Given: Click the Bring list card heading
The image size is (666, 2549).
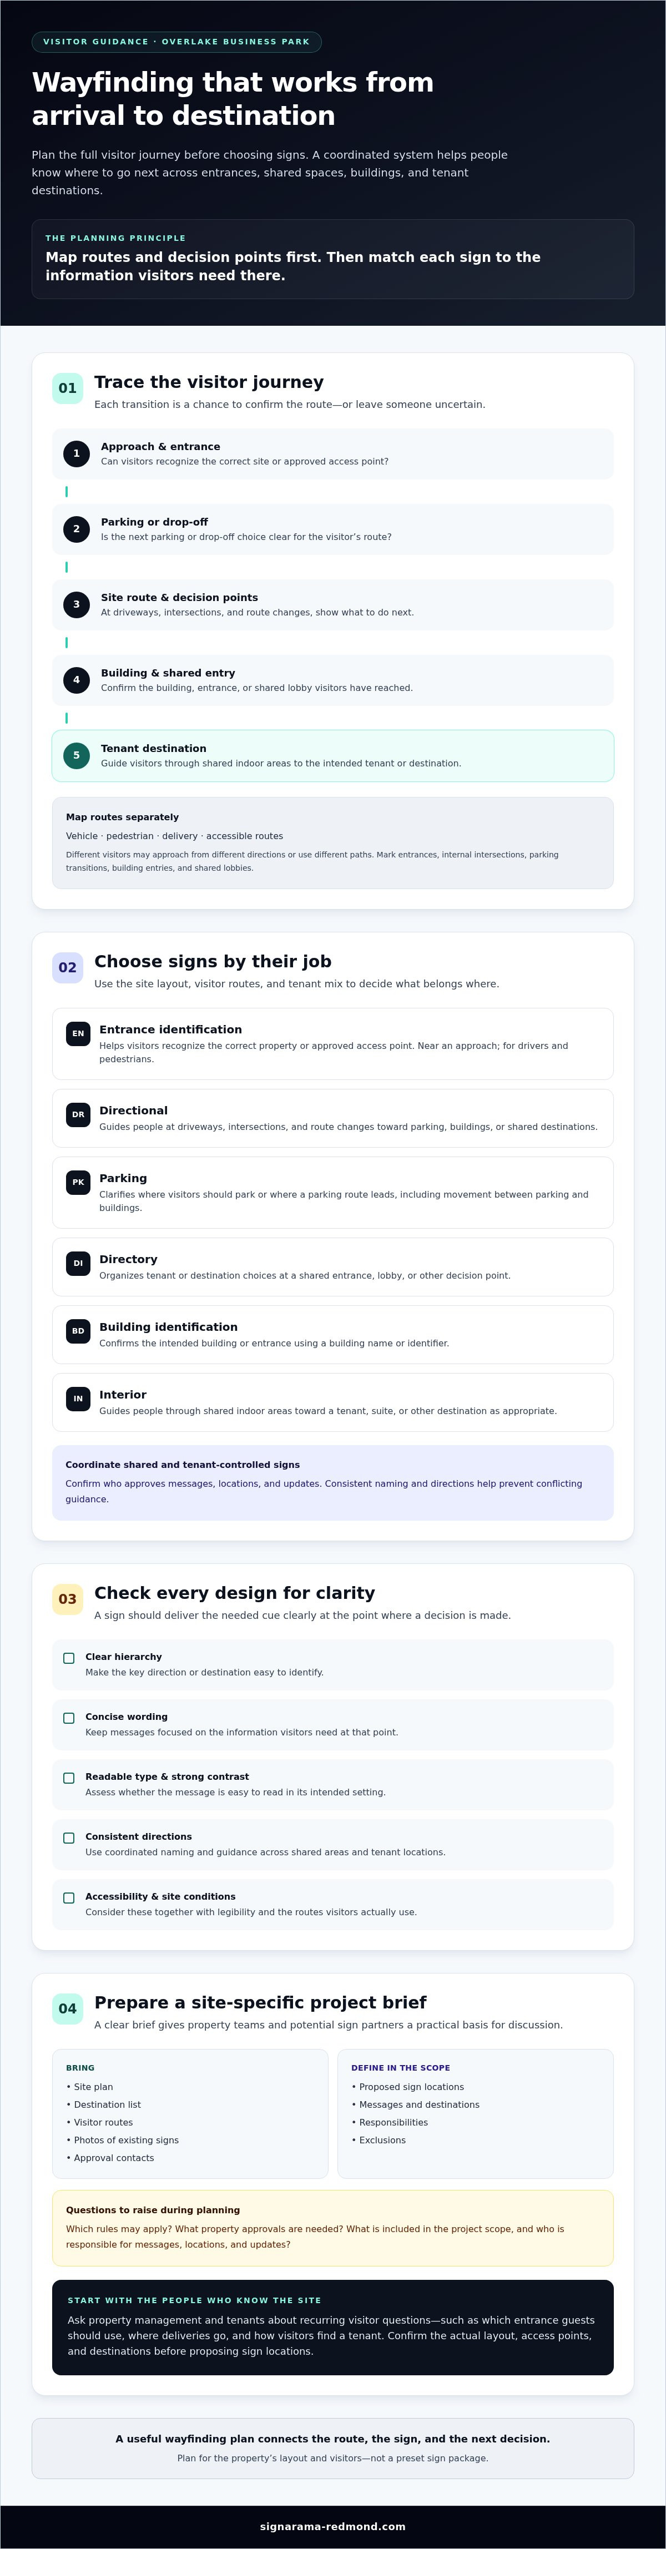Looking at the screenshot, I should (80, 2067).
